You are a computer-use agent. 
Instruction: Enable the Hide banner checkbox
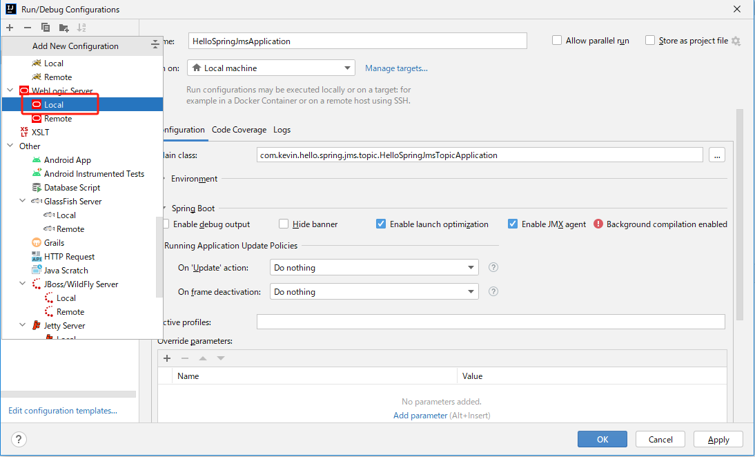pyautogui.click(x=284, y=224)
